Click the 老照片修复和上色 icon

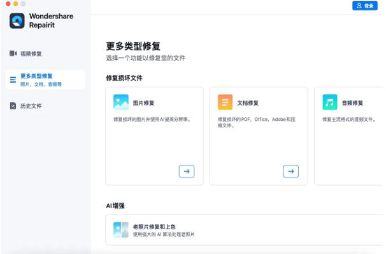point(121,230)
